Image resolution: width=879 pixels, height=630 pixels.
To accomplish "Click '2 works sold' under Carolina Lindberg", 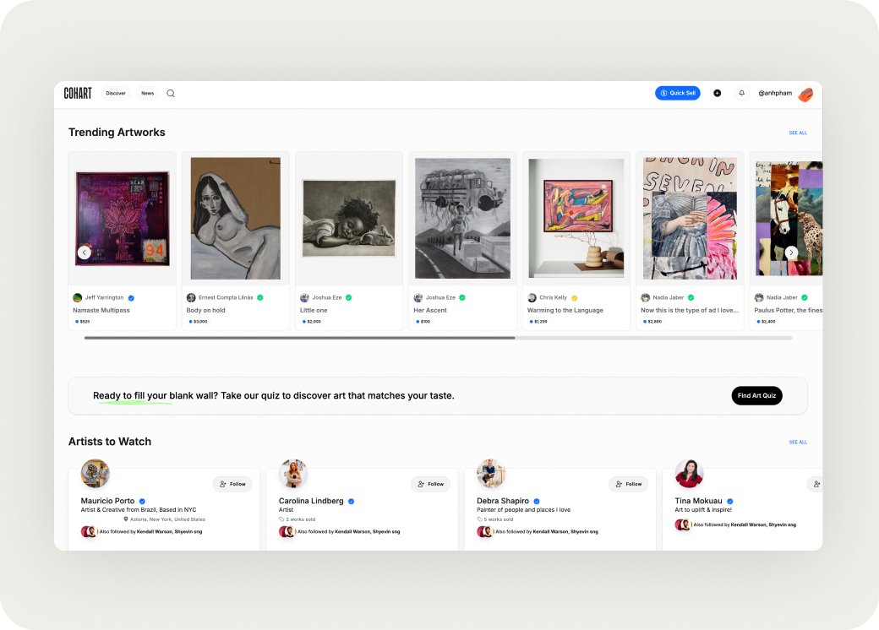I will click(x=301, y=519).
